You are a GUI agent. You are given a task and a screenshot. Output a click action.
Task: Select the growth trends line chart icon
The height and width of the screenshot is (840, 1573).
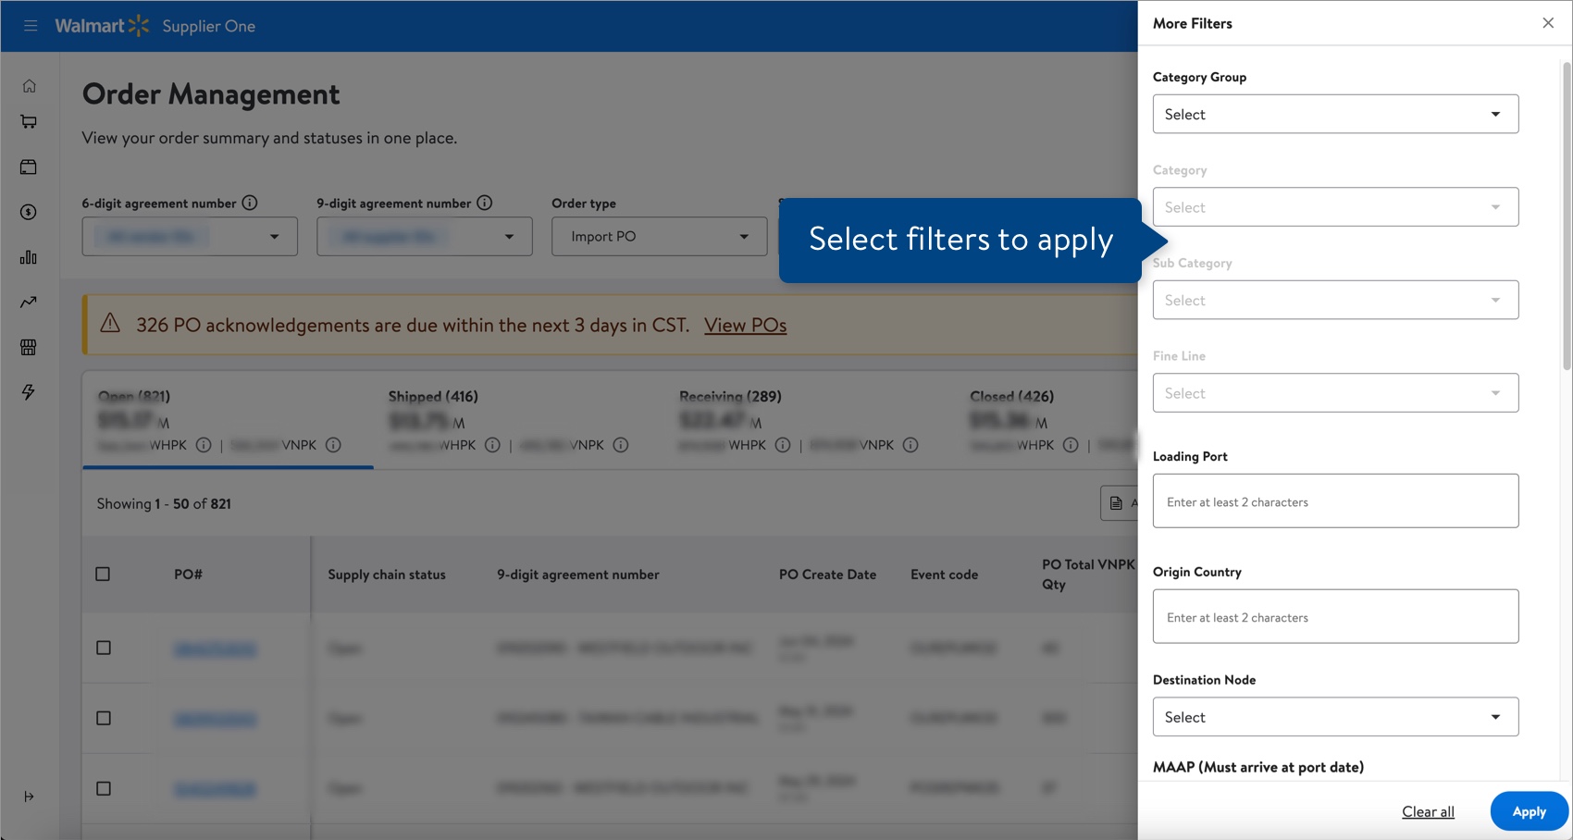(29, 303)
